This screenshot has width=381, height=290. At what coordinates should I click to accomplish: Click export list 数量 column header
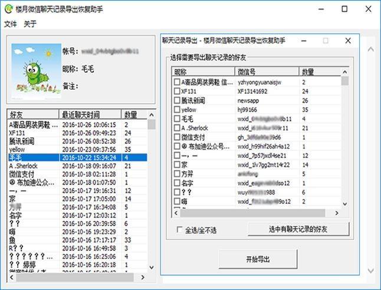(320, 72)
